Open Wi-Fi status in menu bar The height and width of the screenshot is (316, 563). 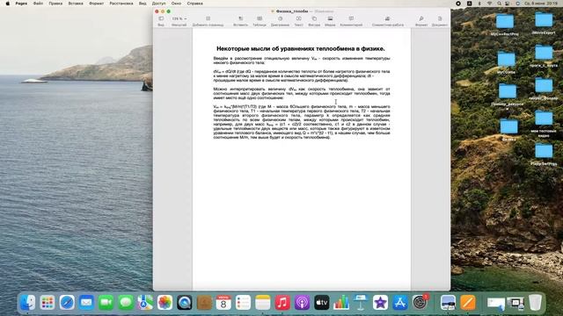(489, 4)
